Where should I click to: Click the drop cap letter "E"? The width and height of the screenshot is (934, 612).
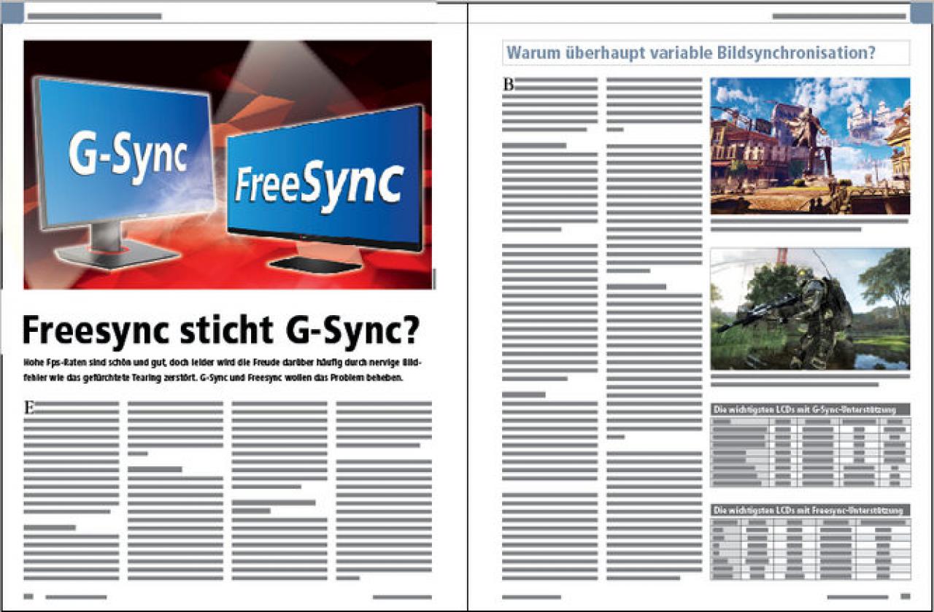click(x=29, y=408)
